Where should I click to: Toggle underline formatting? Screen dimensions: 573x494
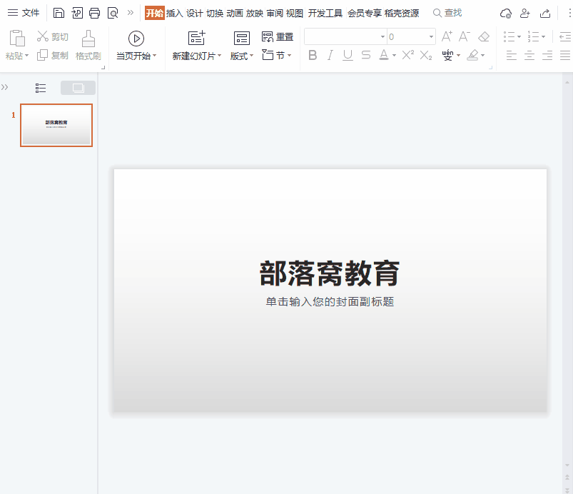pyautogui.click(x=347, y=54)
